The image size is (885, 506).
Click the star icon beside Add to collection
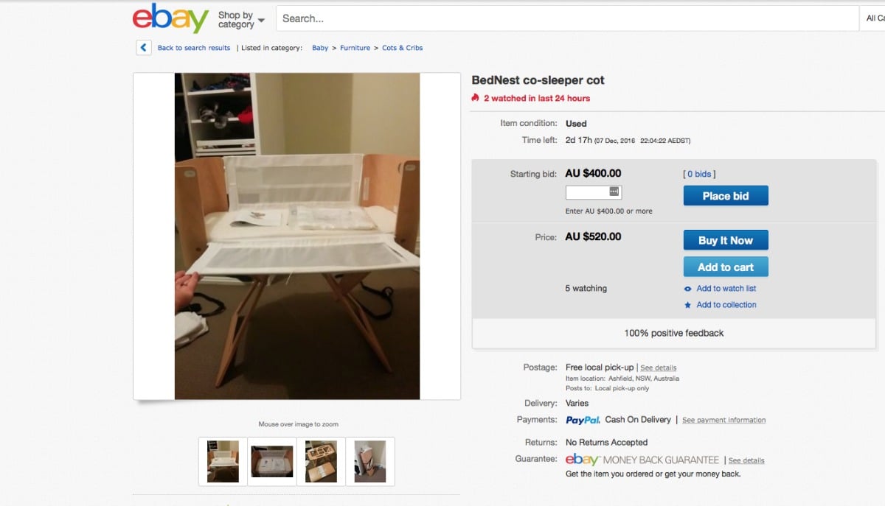point(687,305)
